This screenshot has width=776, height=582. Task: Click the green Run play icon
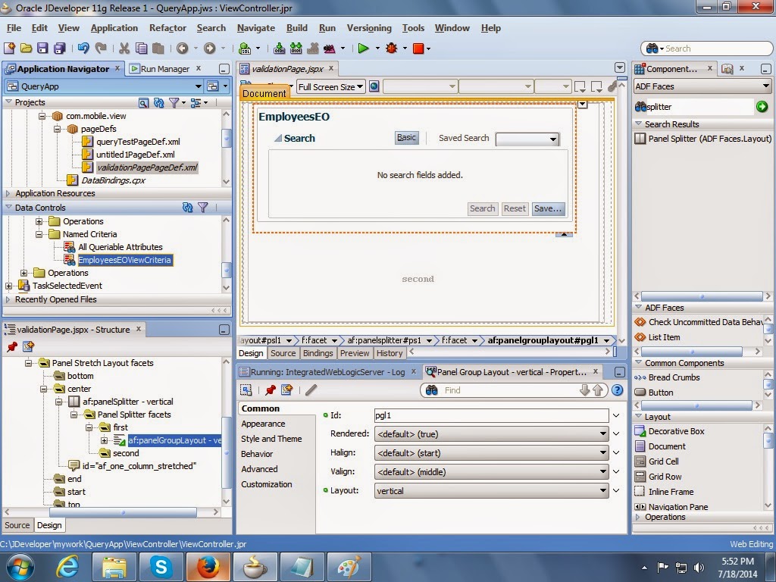click(363, 48)
